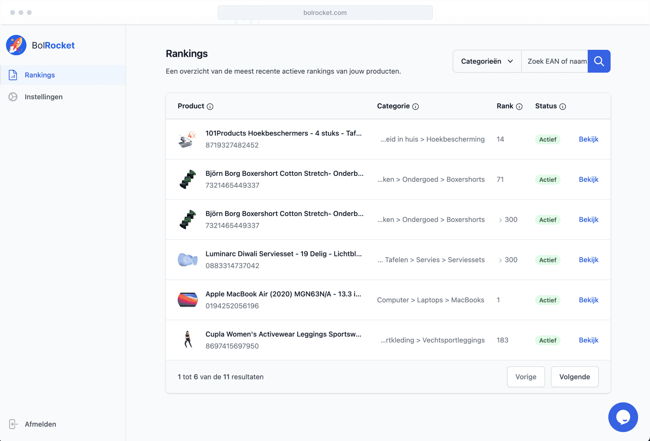The height and width of the screenshot is (441, 650).
Task: Click the 101Products Hoekbeschermers product title
Action: (x=283, y=133)
